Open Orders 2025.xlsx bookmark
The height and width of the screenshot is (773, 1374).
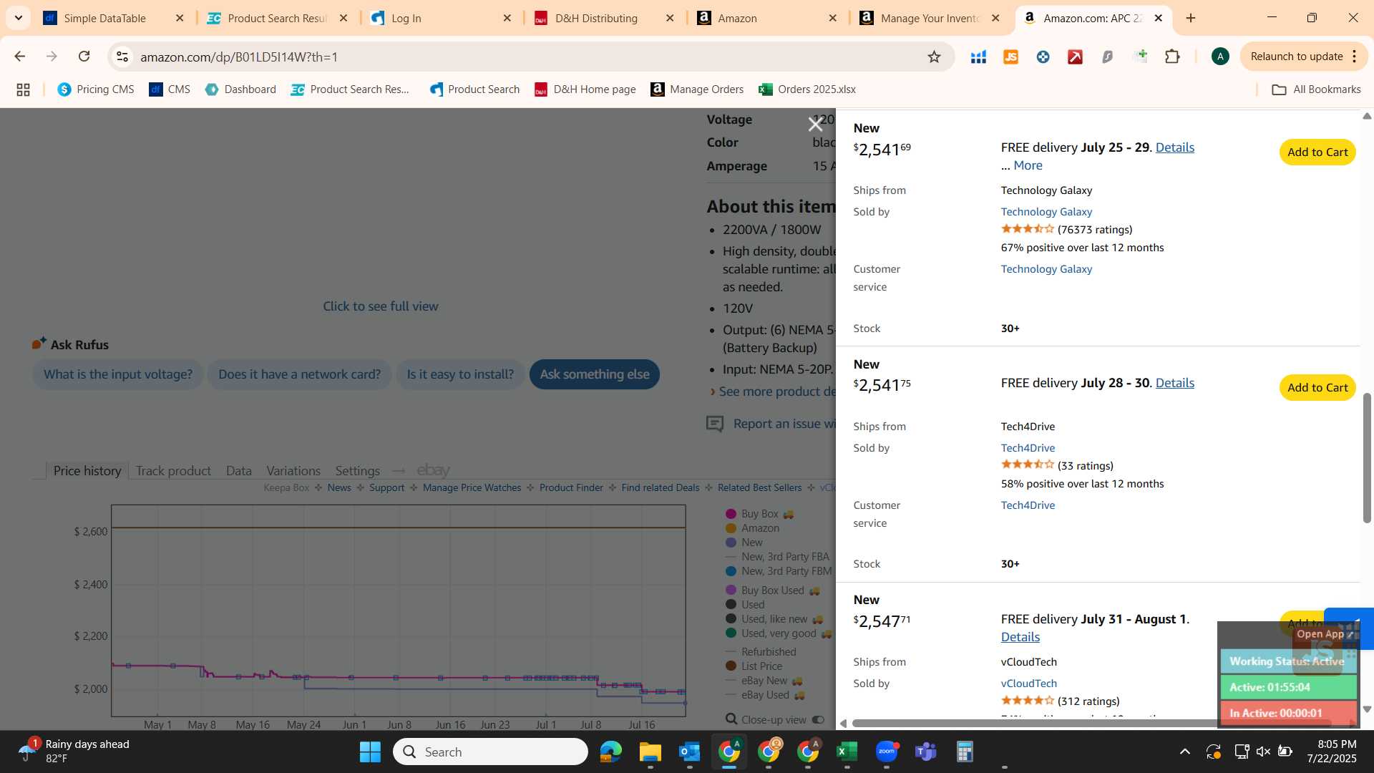pyautogui.click(x=807, y=89)
